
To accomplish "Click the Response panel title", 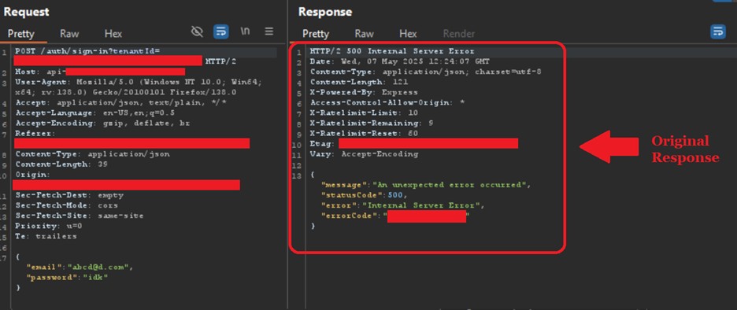I will point(324,12).
